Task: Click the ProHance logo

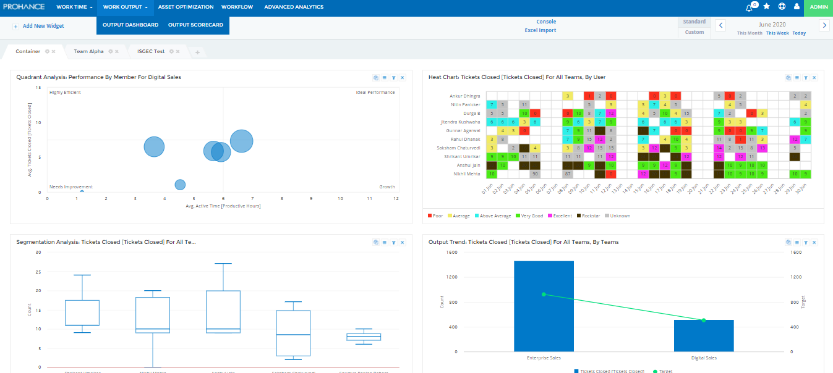Action: [x=23, y=7]
